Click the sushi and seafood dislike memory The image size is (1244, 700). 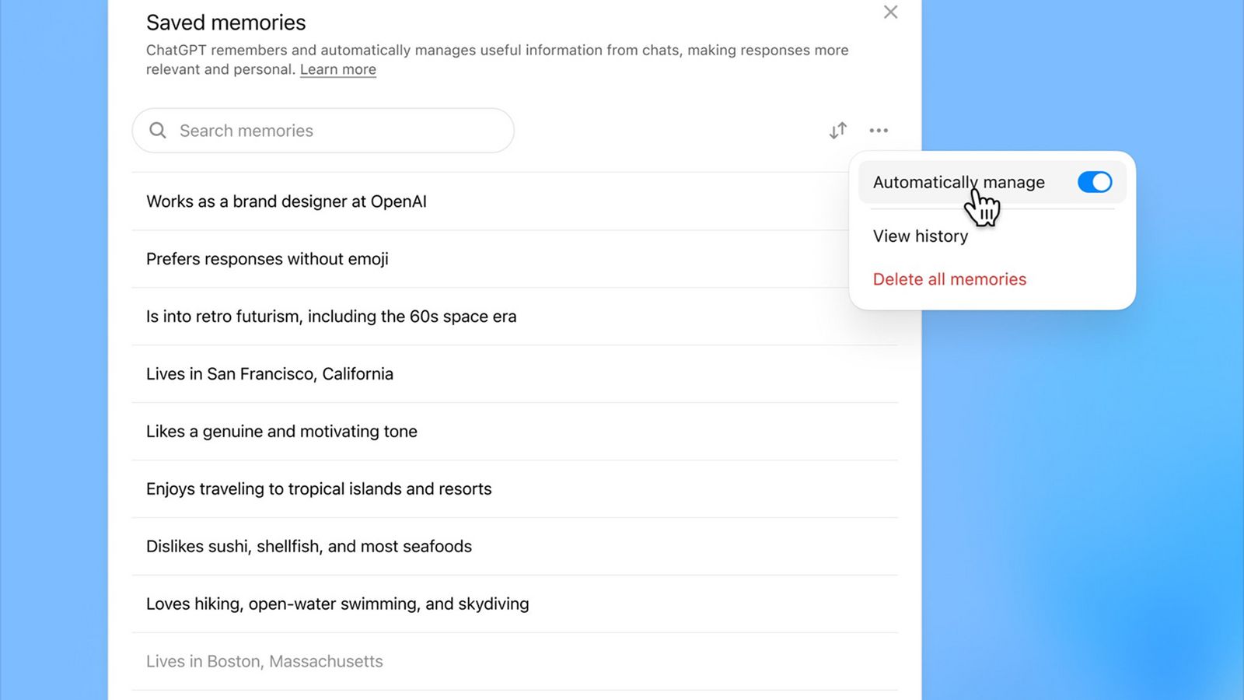click(308, 546)
